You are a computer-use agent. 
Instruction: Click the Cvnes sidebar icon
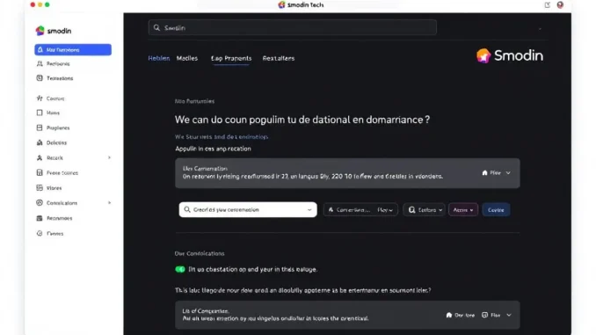click(40, 234)
